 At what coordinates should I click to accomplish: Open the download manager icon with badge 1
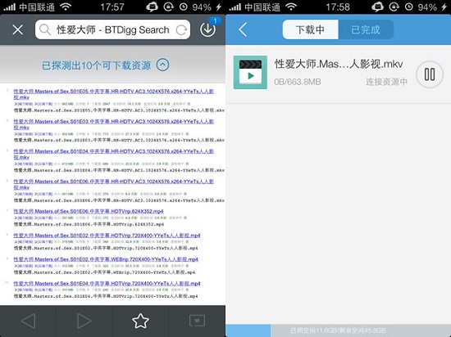(x=208, y=29)
